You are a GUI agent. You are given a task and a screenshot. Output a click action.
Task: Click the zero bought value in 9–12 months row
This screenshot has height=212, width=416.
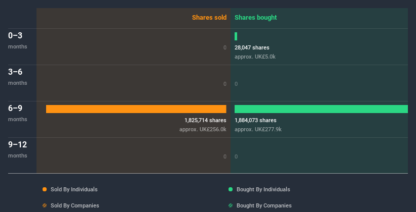[x=236, y=156]
